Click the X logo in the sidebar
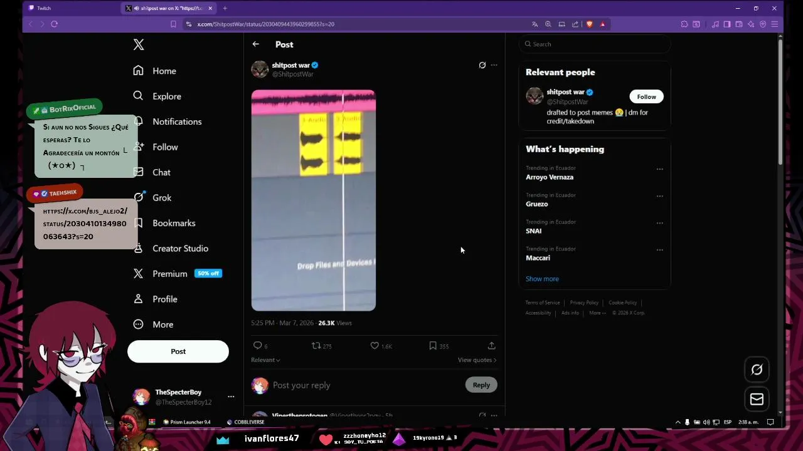The height and width of the screenshot is (451, 803). point(139,44)
